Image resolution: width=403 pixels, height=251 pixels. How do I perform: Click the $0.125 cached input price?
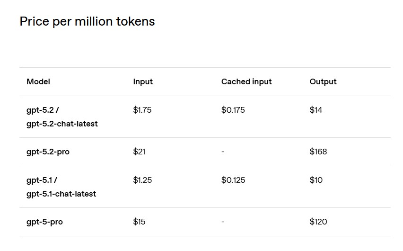coord(233,180)
